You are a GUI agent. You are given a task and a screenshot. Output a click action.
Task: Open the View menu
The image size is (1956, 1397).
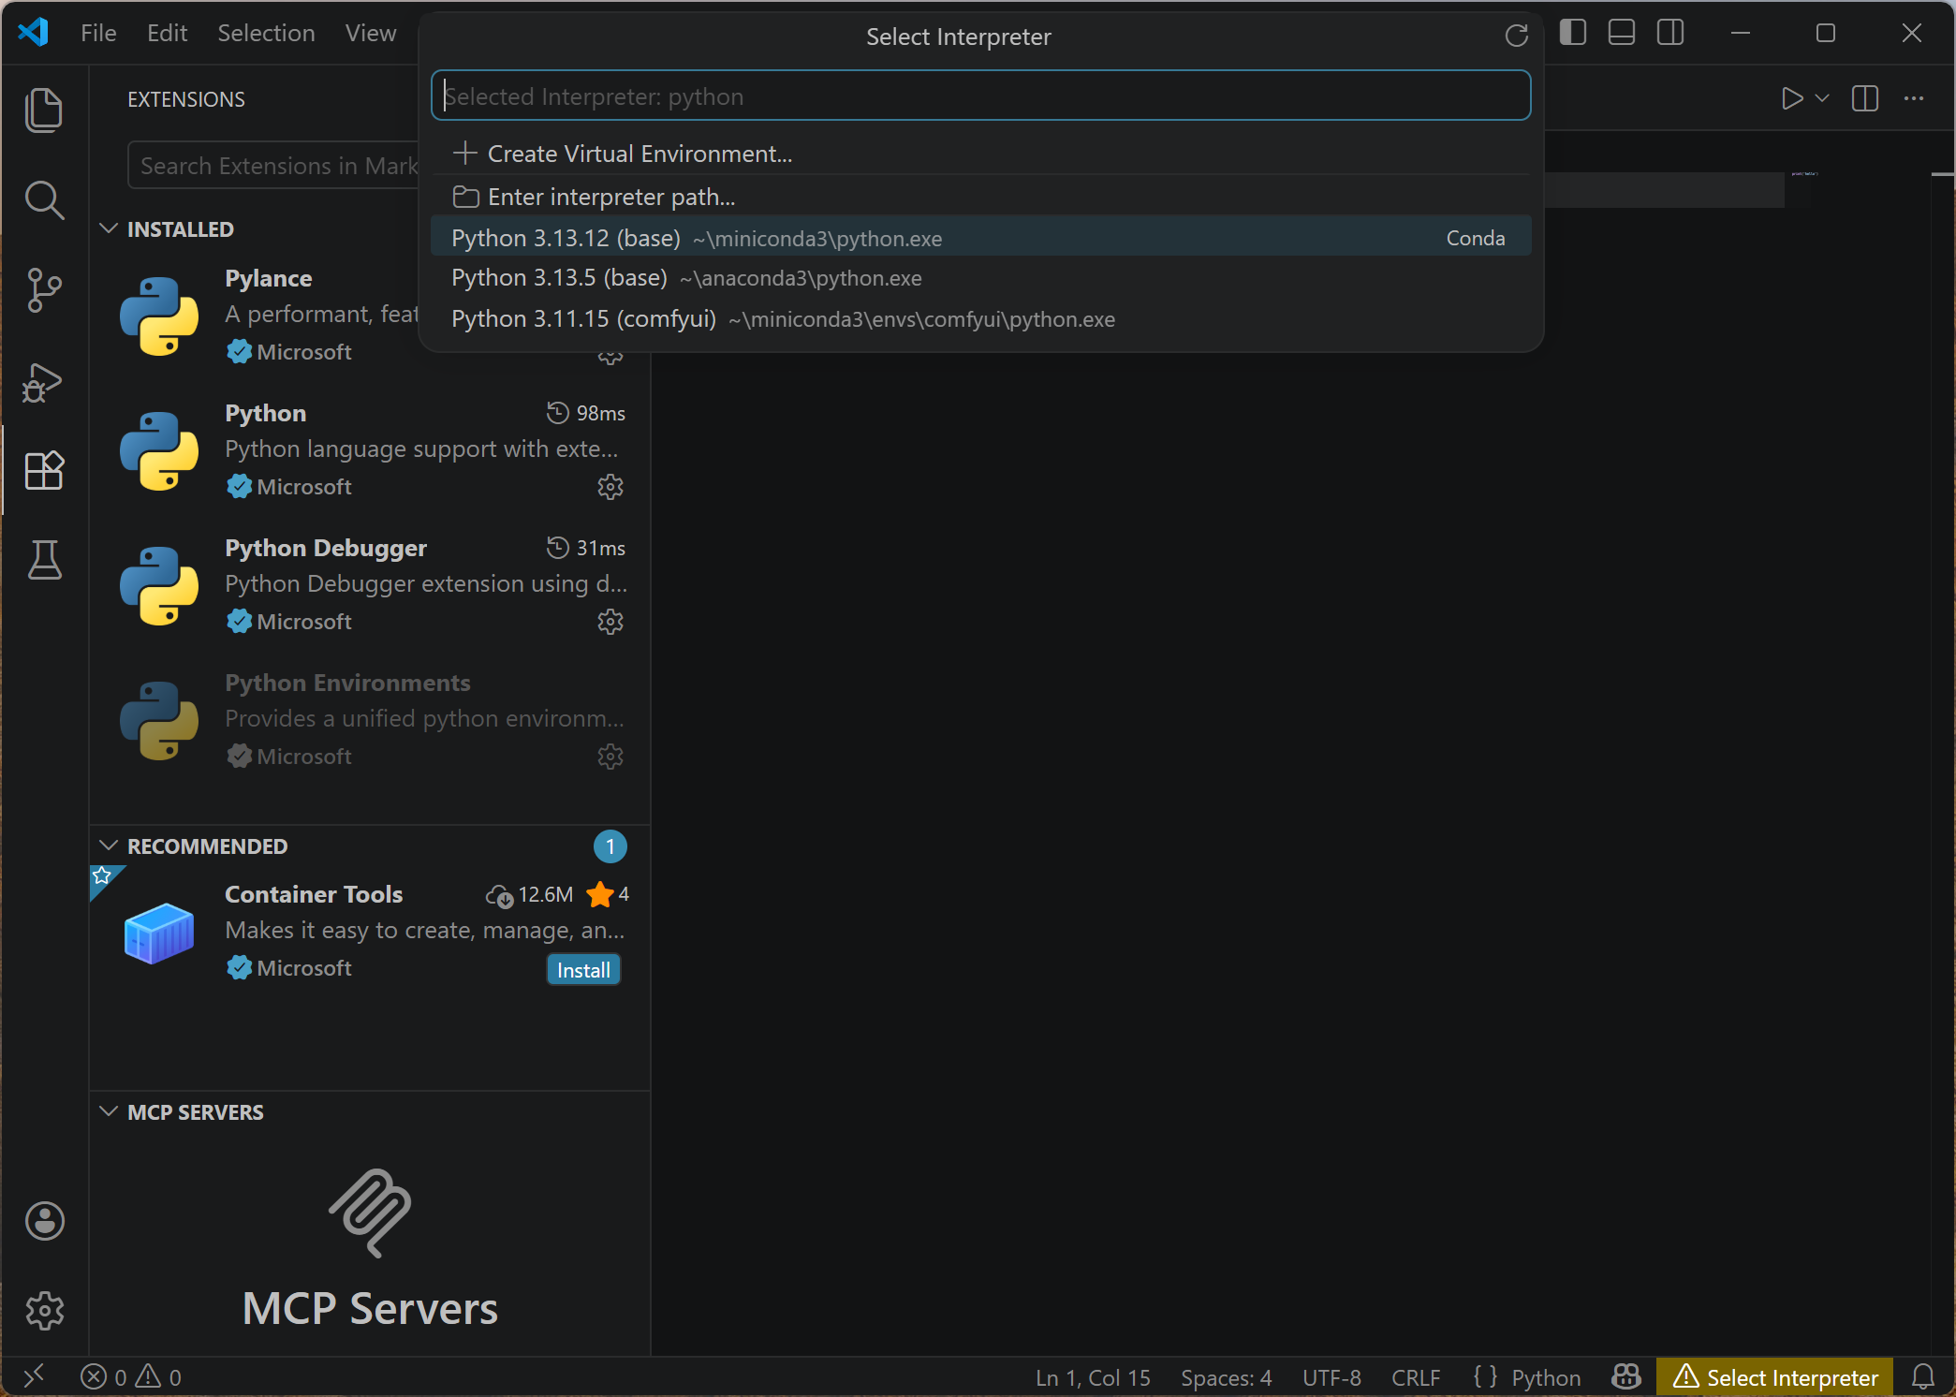point(370,33)
